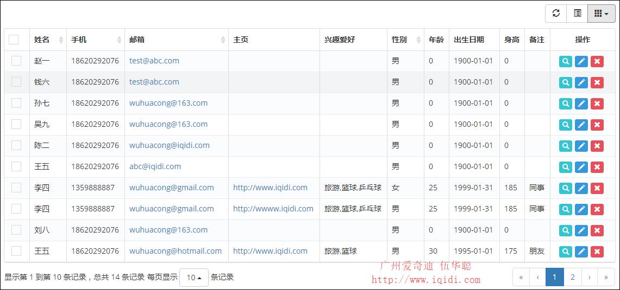View details for 刘八 row
The width and height of the screenshot is (620, 290).
(x=566, y=230)
